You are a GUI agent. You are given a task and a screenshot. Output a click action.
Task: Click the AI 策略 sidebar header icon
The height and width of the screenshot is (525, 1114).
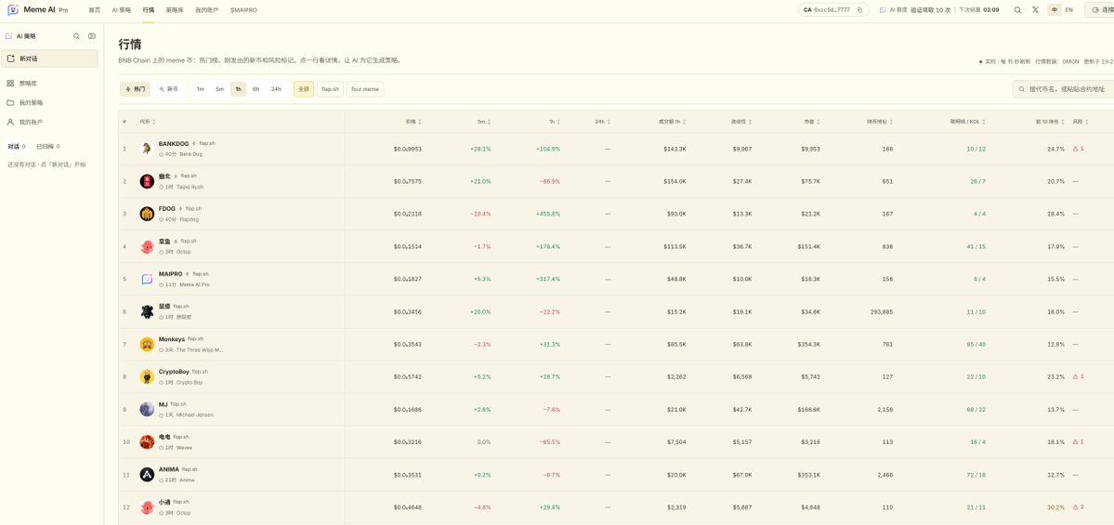(8, 35)
